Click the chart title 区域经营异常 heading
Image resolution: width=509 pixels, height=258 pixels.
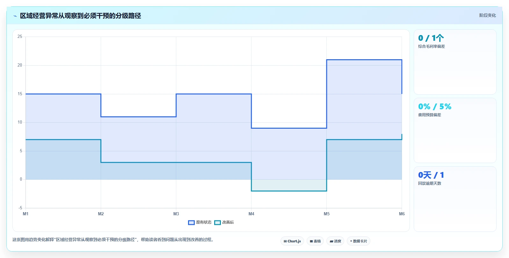point(80,16)
